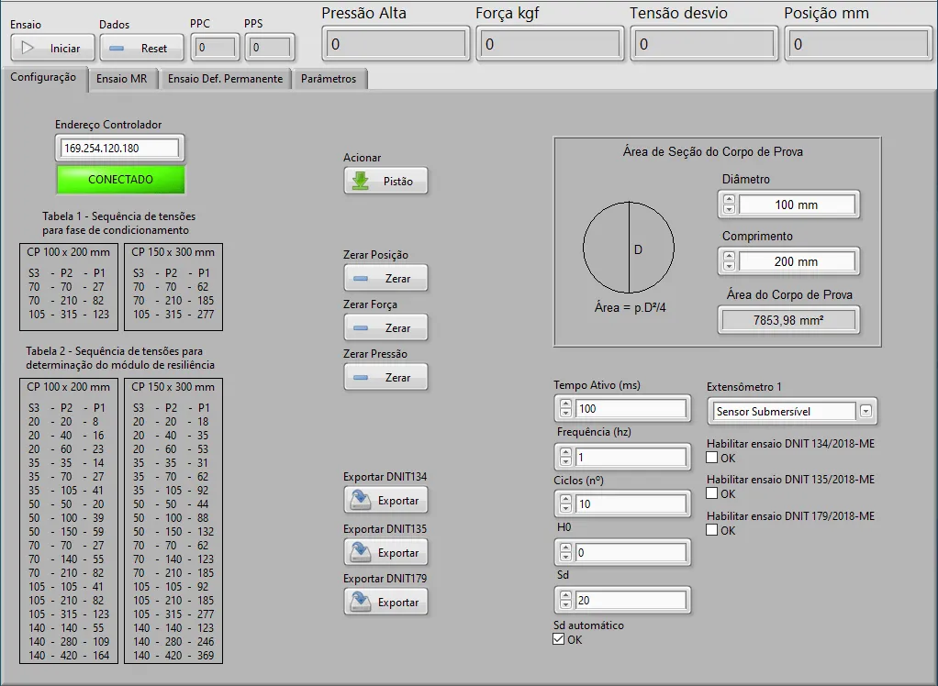
Task: Enable ensaio DNIT 179/2018-ME checkbox
Action: pyautogui.click(x=712, y=530)
